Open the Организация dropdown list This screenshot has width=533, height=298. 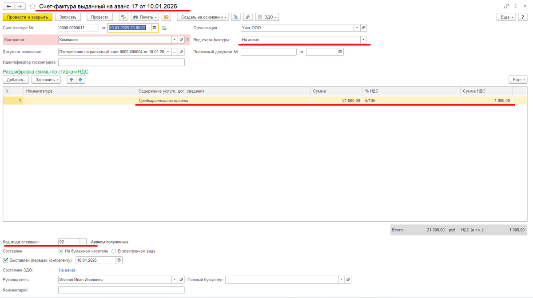pyautogui.click(x=357, y=27)
